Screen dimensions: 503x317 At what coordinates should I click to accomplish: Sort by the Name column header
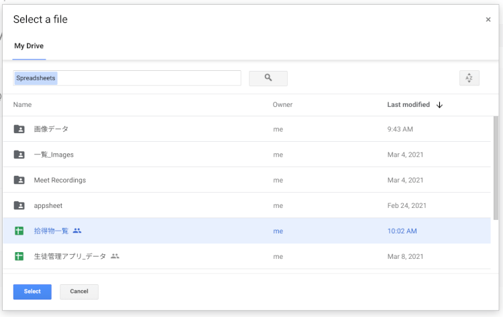click(22, 105)
